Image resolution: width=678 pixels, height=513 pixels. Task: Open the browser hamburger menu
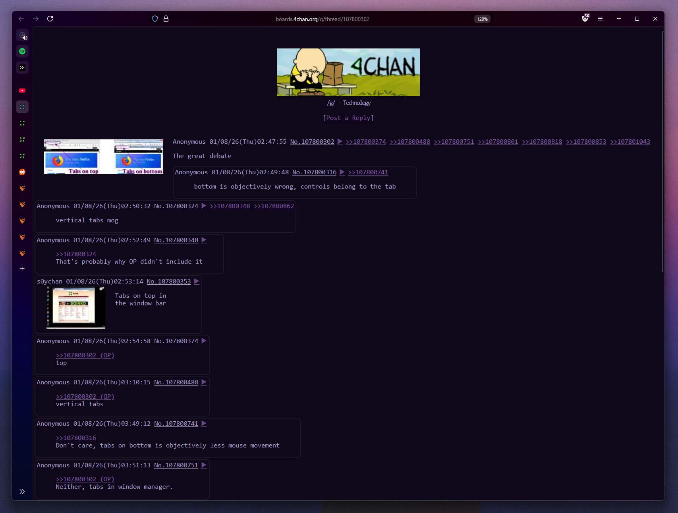click(x=600, y=19)
